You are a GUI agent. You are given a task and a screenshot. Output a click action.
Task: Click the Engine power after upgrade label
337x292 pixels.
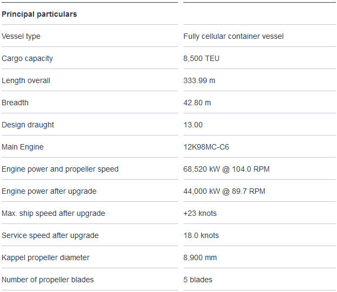click(49, 191)
